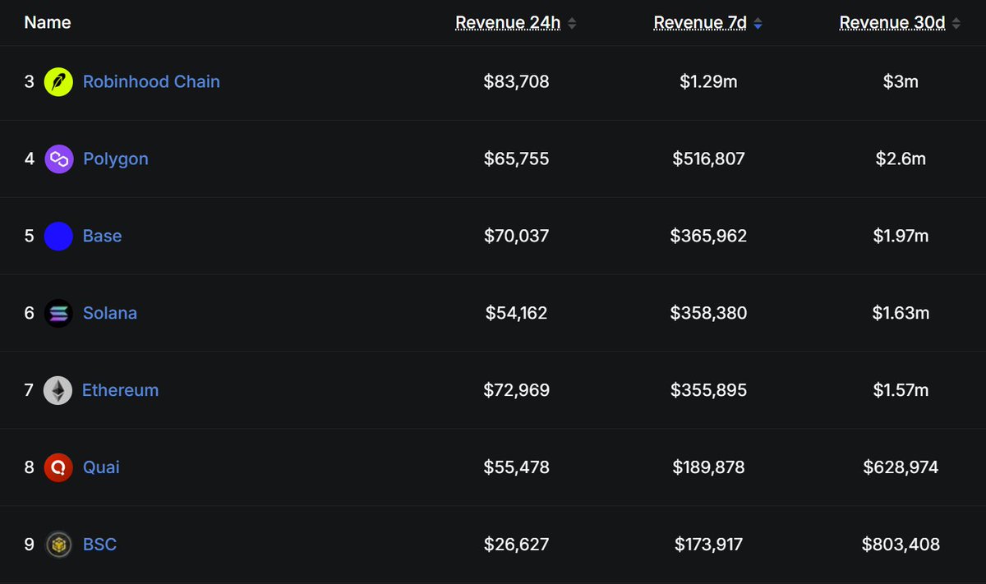
Task: Click the BSC logo icon
Action: click(58, 545)
